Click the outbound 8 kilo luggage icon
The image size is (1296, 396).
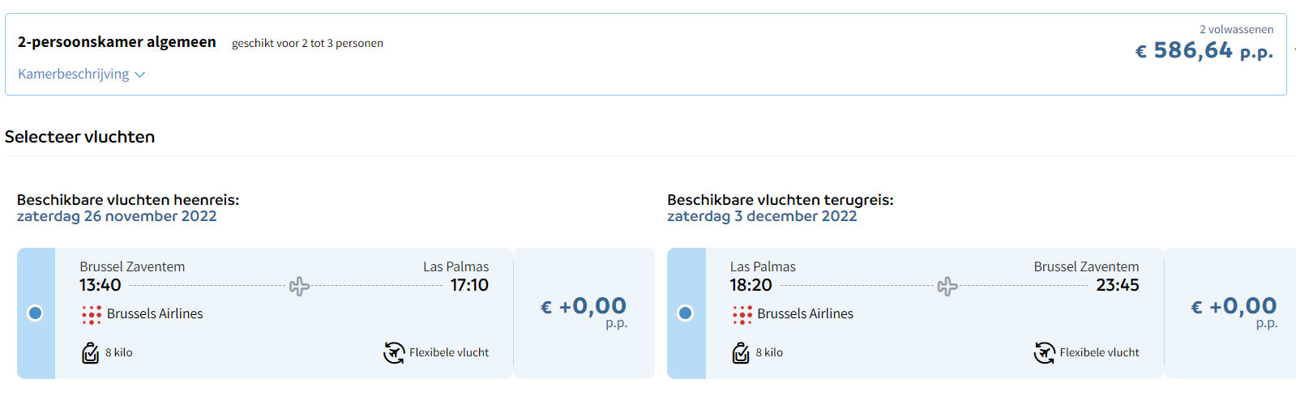(90, 353)
